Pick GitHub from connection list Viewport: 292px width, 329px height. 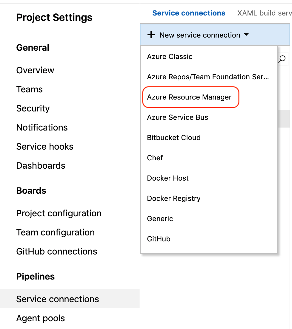(x=159, y=239)
